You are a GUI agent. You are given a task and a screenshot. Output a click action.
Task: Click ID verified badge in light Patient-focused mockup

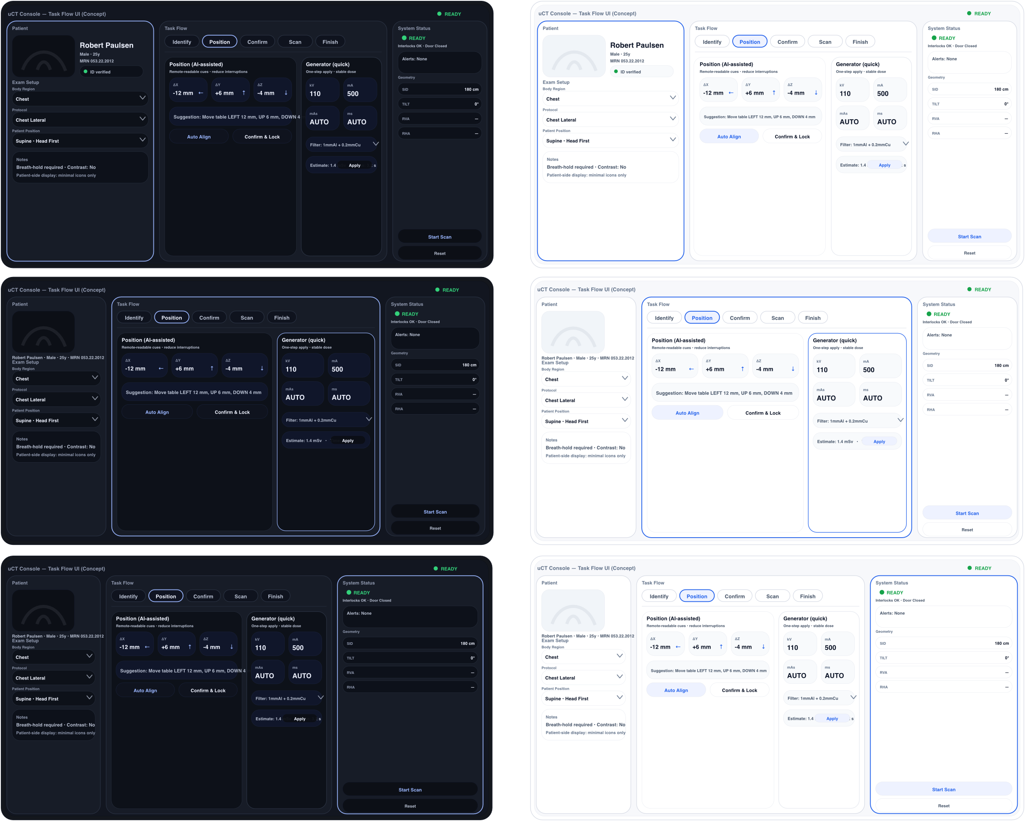tap(642, 72)
